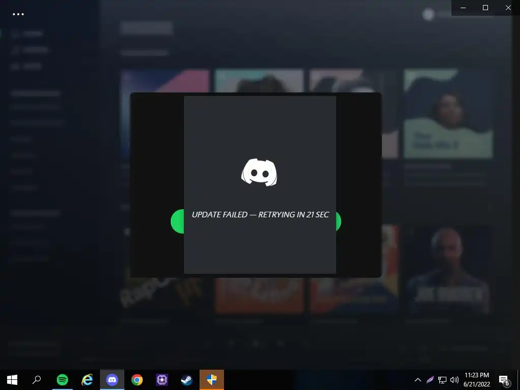Switch to Spotify from the taskbar
The height and width of the screenshot is (390, 520).
click(62, 380)
